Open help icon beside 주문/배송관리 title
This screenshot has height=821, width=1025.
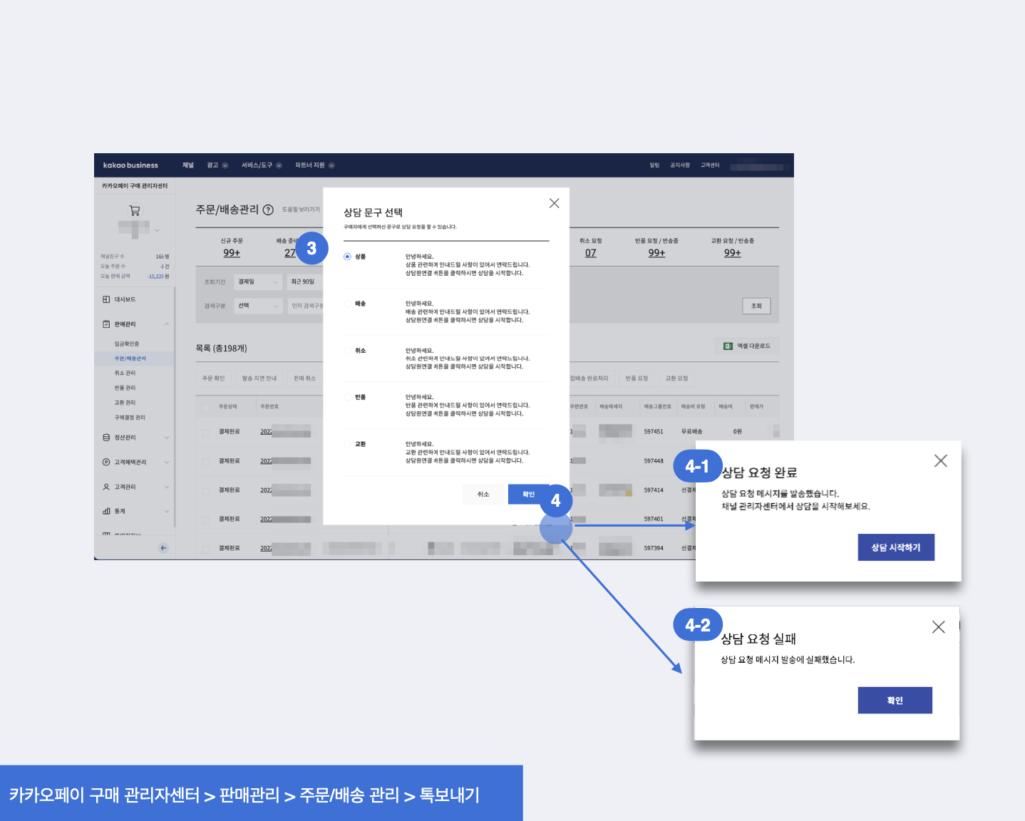[268, 210]
